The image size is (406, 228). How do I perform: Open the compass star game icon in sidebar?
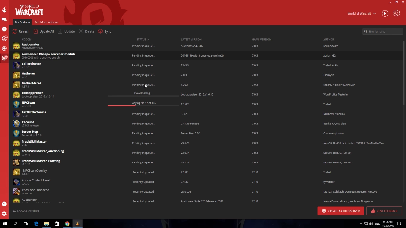pyautogui.click(x=4, y=48)
